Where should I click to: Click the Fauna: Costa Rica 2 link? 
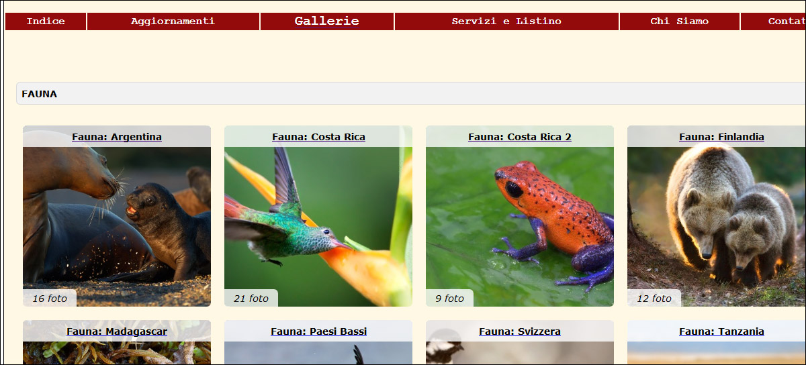[520, 137]
